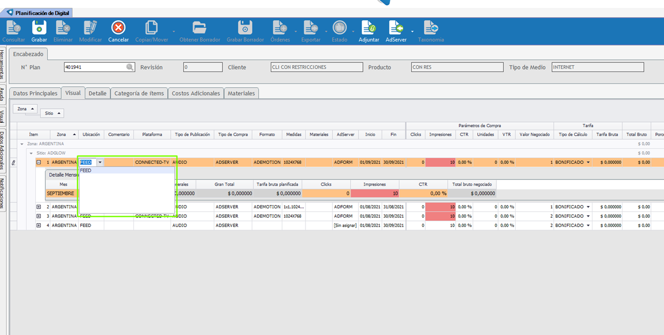Viewport: 664px width, 335px height.
Task: Open the Ubicación FEED dropdown arrow
Action: click(100, 162)
